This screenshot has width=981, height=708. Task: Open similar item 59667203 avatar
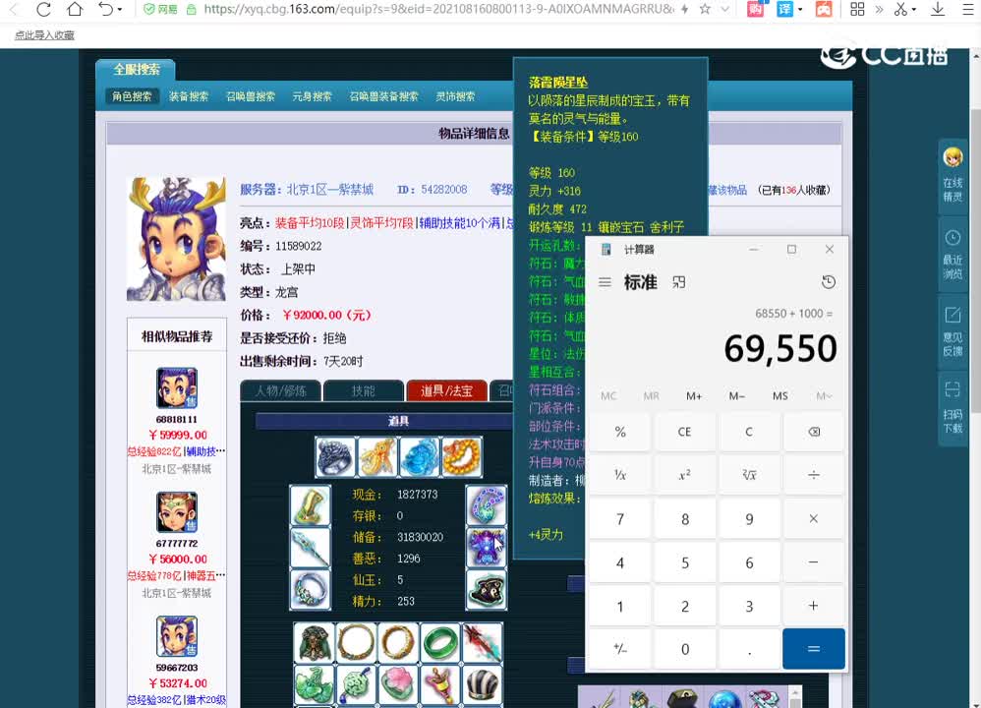pyautogui.click(x=176, y=636)
